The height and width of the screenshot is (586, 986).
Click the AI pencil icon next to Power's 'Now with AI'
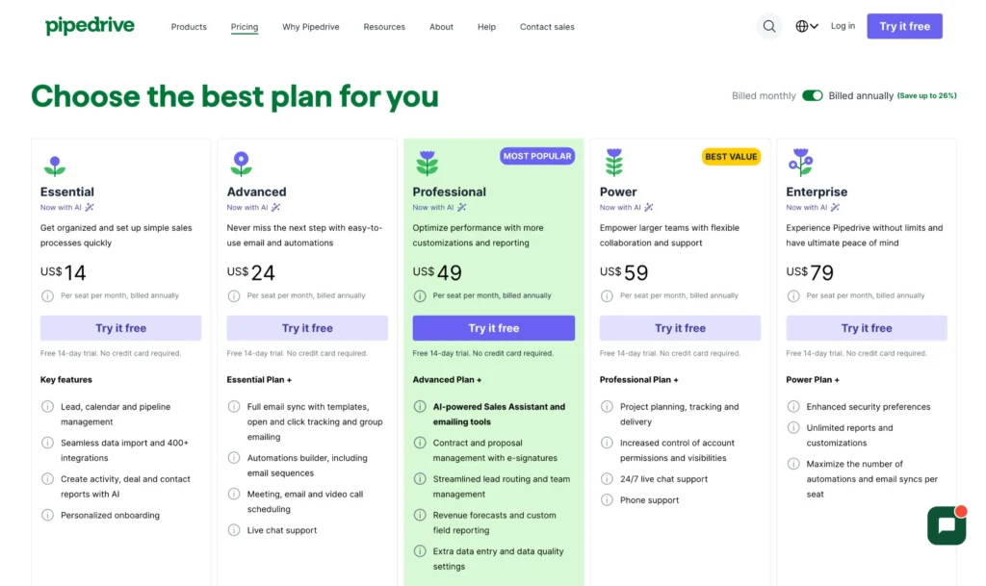647,207
